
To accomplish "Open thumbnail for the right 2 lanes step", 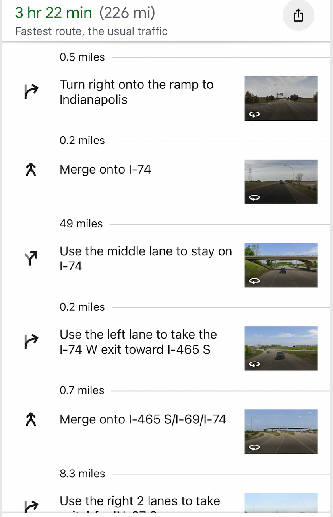I will pyautogui.click(x=281, y=503).
